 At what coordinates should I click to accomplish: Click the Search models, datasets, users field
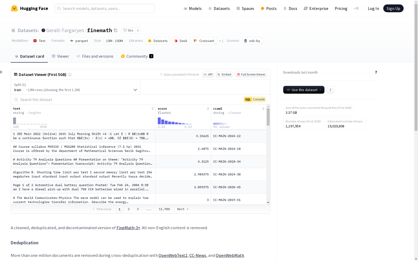pyautogui.click(x=104, y=8)
